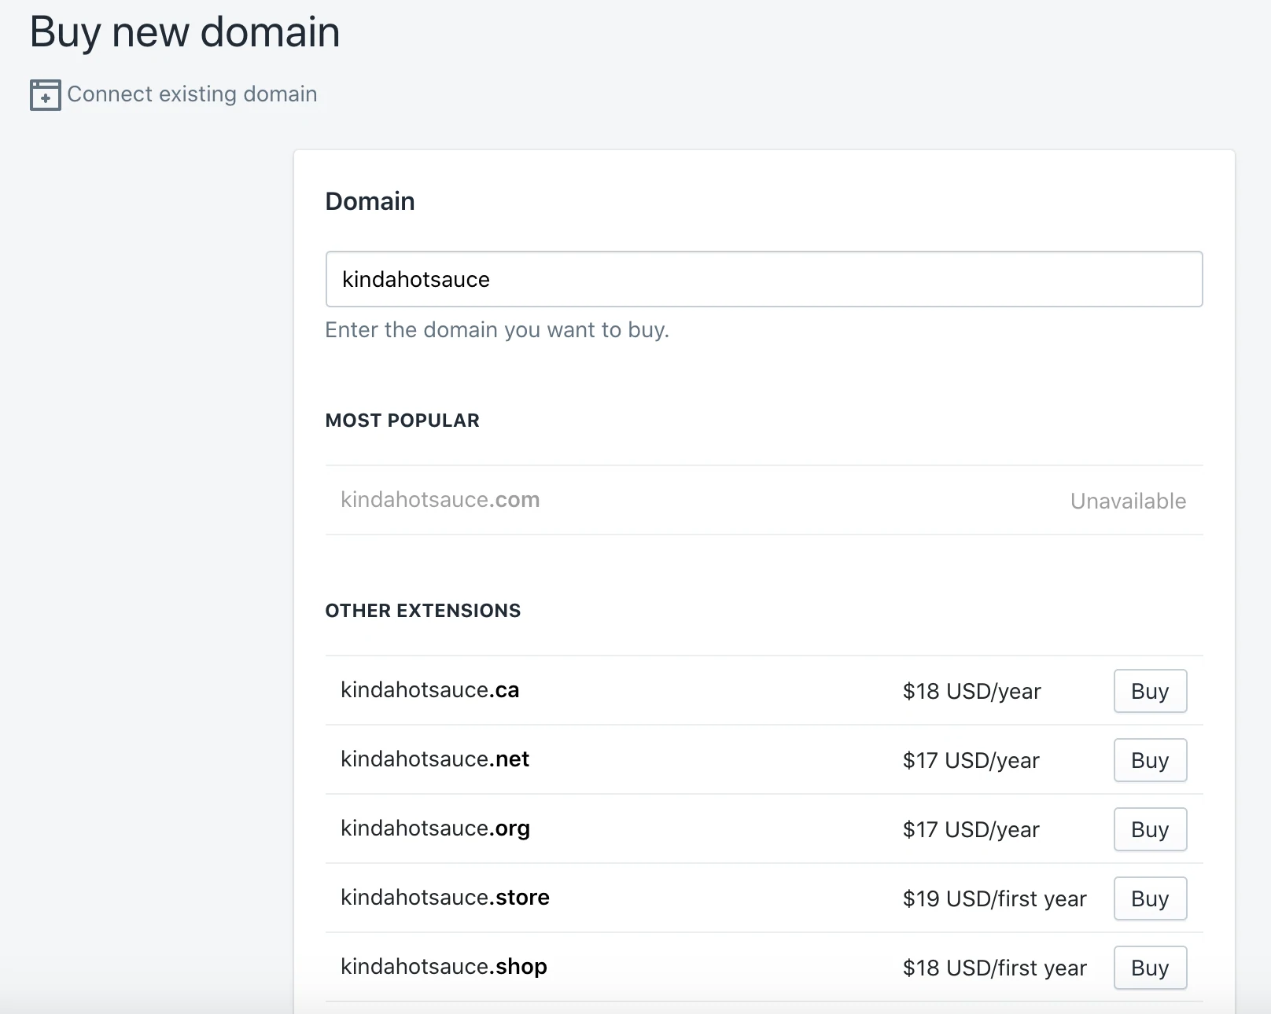
Task: Select the kindahotsauce.ca domain name
Action: [429, 690]
